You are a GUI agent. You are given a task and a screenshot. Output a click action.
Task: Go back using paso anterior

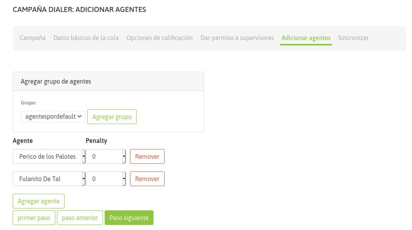80,218
